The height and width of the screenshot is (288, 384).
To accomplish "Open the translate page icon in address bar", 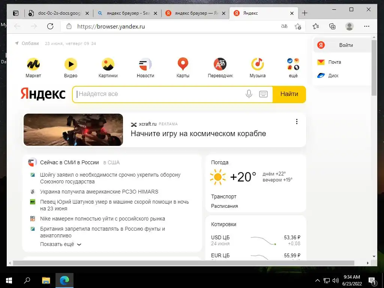I will point(284,26).
